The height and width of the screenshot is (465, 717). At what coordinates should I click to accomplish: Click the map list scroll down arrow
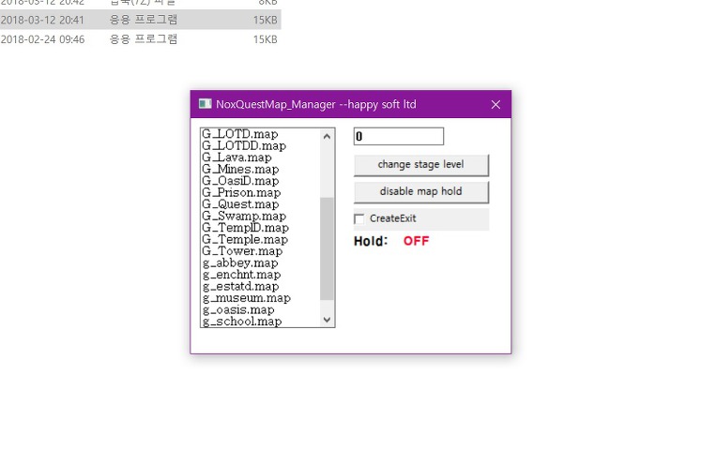point(327,320)
